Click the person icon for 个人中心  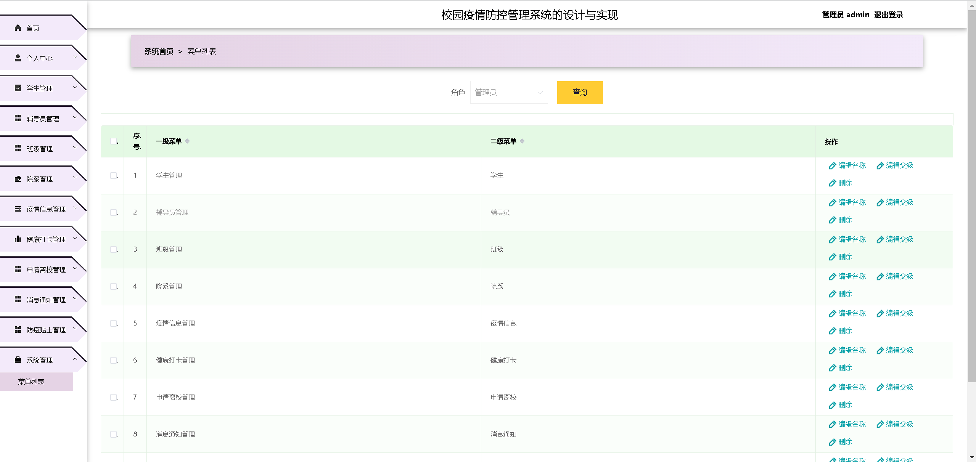[18, 58]
